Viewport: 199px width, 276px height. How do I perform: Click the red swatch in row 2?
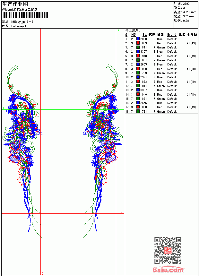[138, 43]
